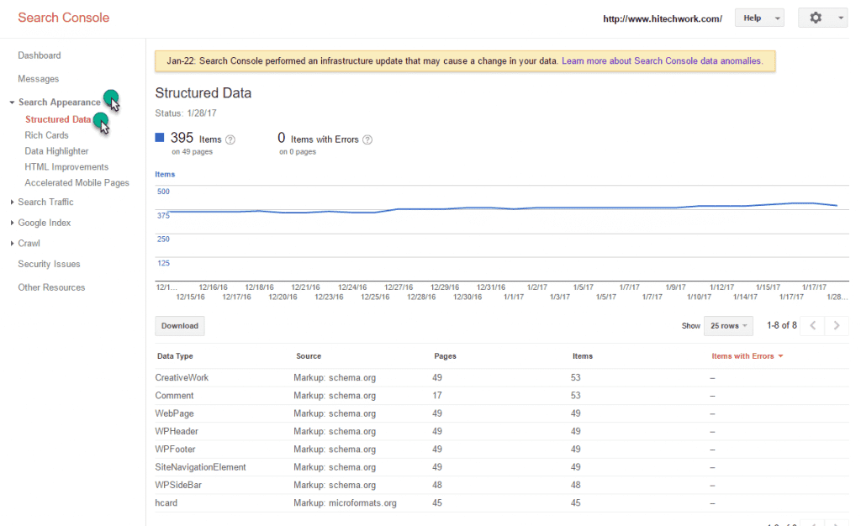Sort by Items with Errors column
This screenshot has height=526, width=861.
pyautogui.click(x=747, y=356)
